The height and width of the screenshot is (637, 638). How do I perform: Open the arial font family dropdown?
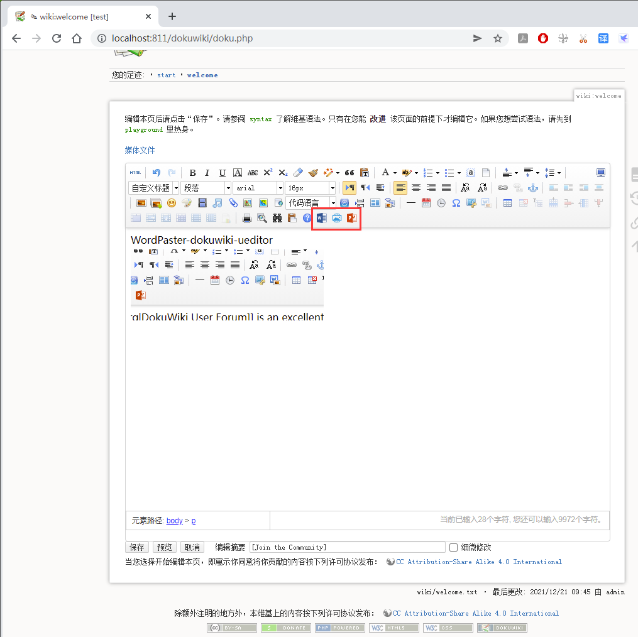pos(258,188)
